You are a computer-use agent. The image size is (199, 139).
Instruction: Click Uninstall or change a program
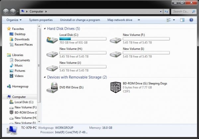80,20
